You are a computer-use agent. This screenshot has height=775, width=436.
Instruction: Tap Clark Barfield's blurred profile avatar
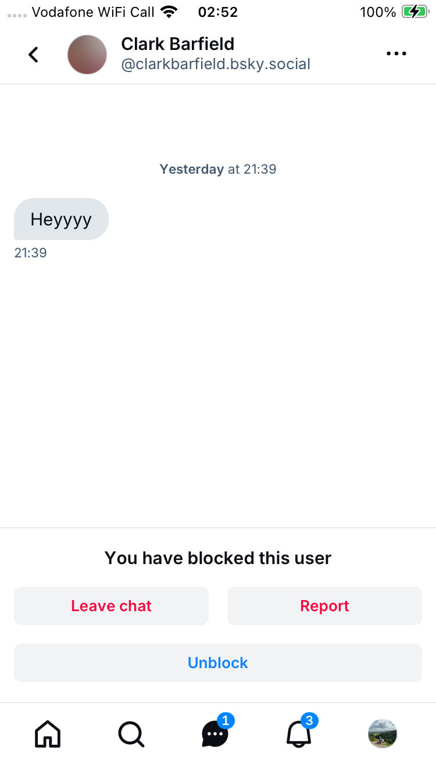pyautogui.click(x=87, y=55)
